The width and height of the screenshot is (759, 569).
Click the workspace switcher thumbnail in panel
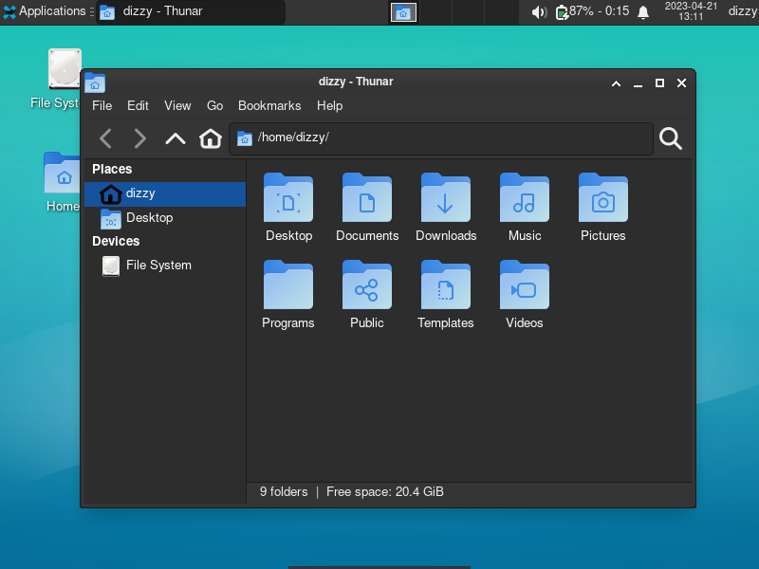click(x=403, y=12)
